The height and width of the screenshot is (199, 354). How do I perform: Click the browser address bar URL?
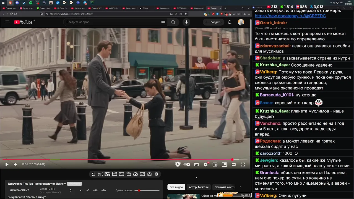point(71,14)
